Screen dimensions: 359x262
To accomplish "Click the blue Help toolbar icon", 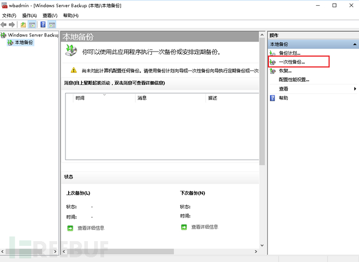I will coord(43,24).
